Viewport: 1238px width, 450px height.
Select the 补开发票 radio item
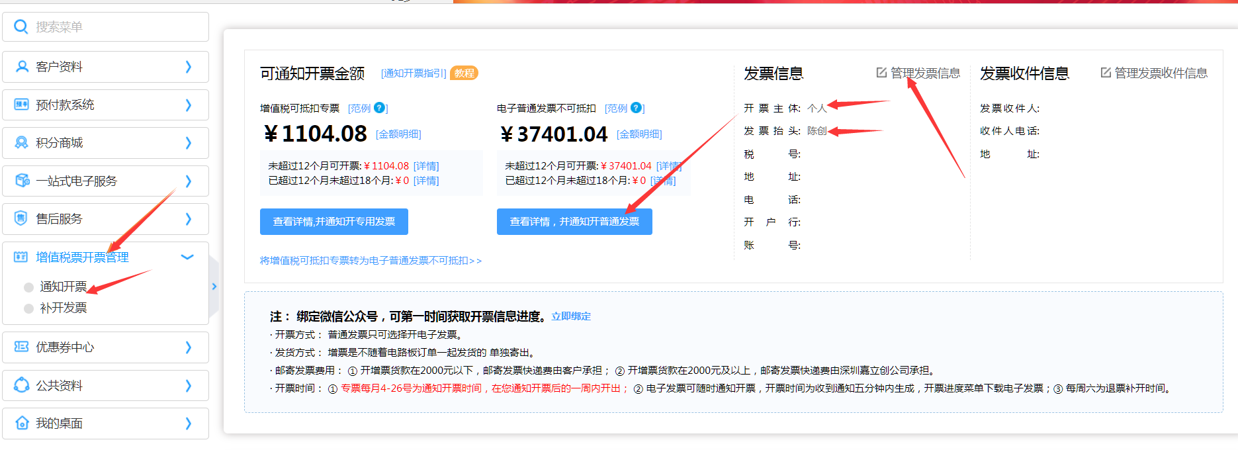pos(29,308)
